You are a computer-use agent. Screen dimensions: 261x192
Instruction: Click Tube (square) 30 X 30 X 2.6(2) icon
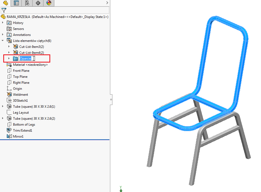click(x=9, y=118)
